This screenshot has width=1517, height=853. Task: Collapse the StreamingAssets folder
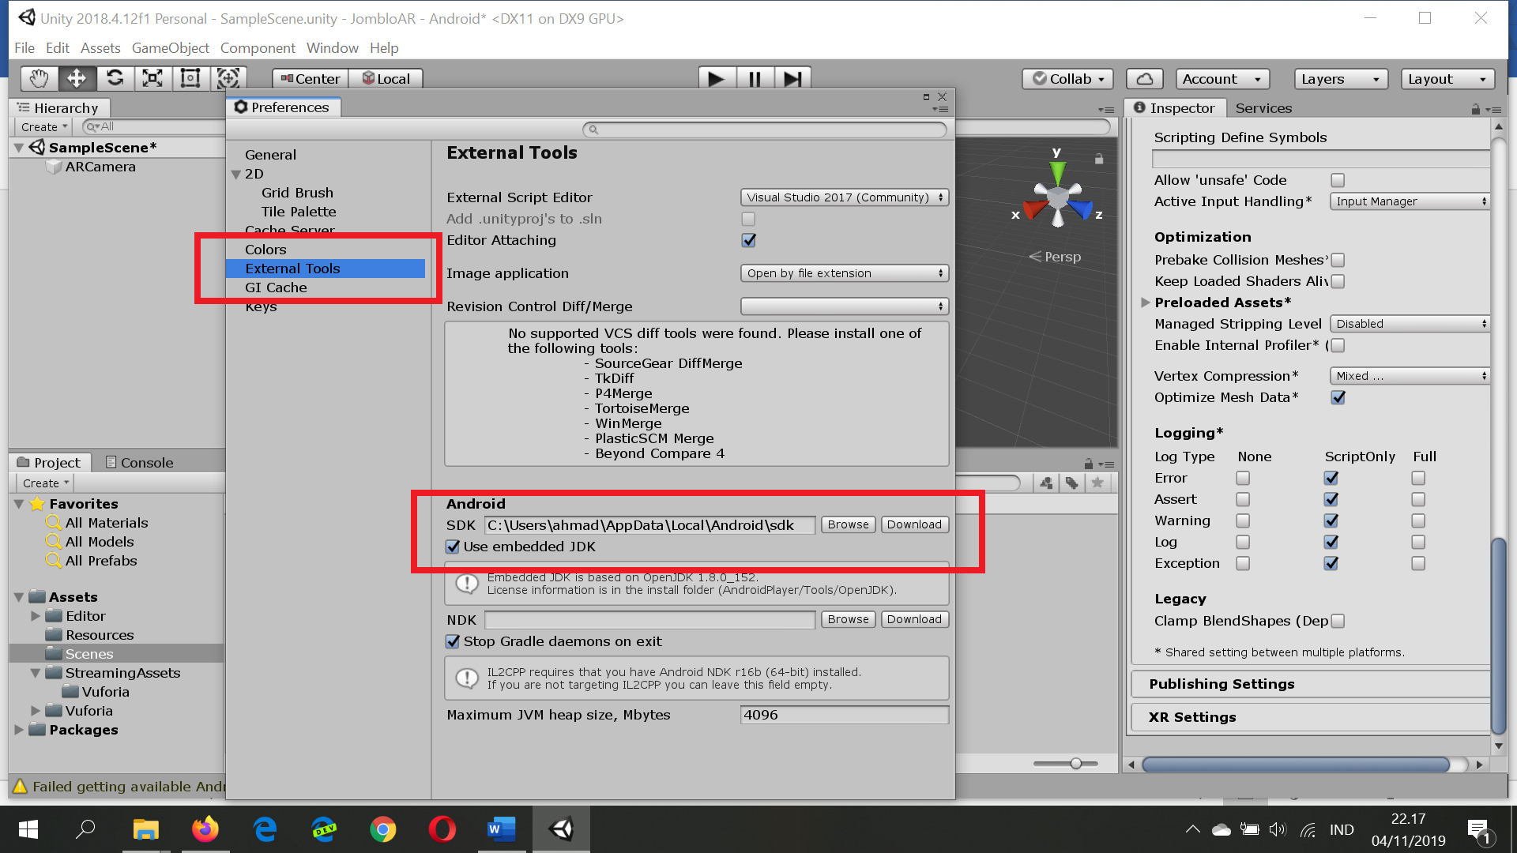(x=36, y=673)
